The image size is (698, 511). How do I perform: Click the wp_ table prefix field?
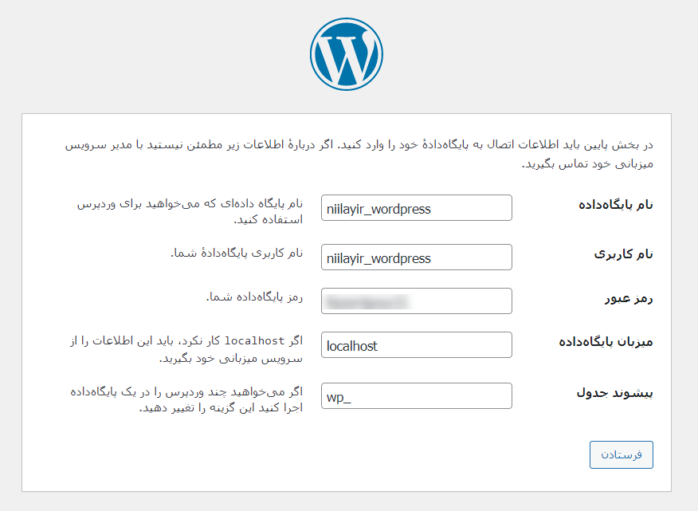(x=416, y=395)
